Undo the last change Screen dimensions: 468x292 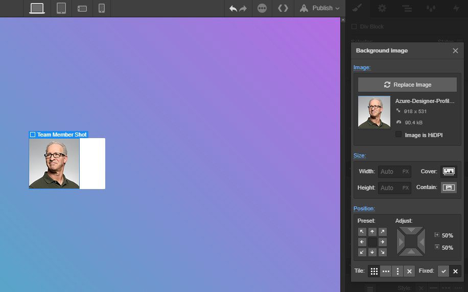(x=233, y=8)
